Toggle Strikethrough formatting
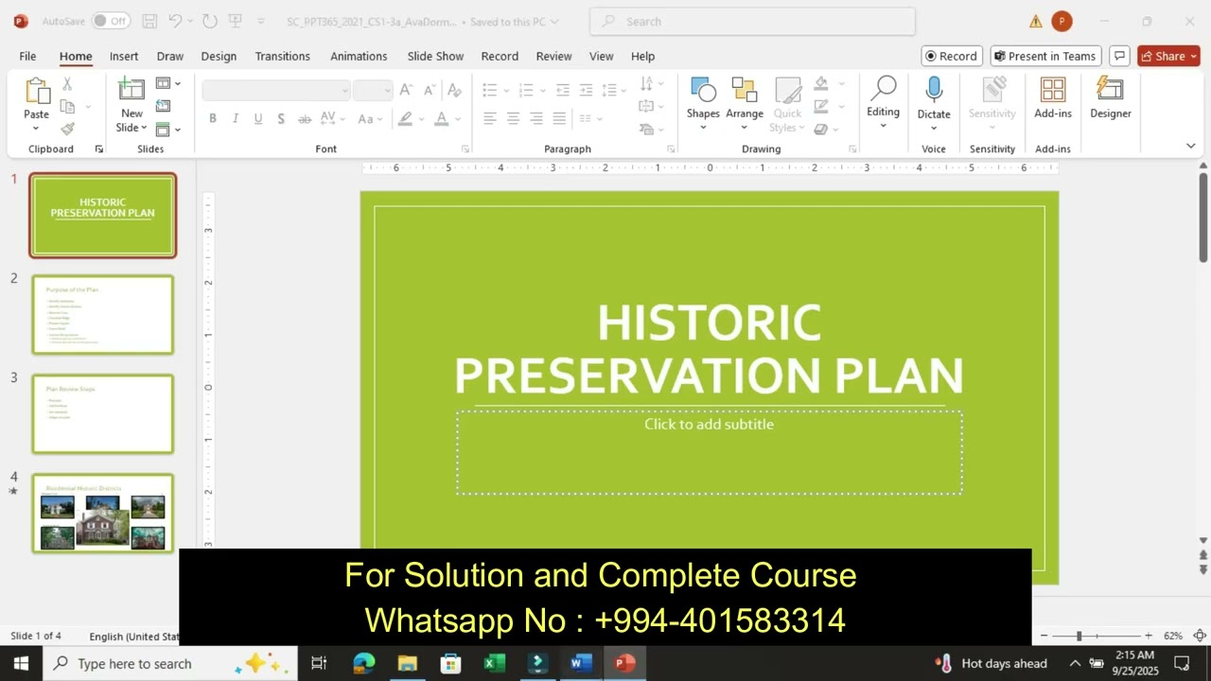The width and height of the screenshot is (1211, 681). pos(305,118)
